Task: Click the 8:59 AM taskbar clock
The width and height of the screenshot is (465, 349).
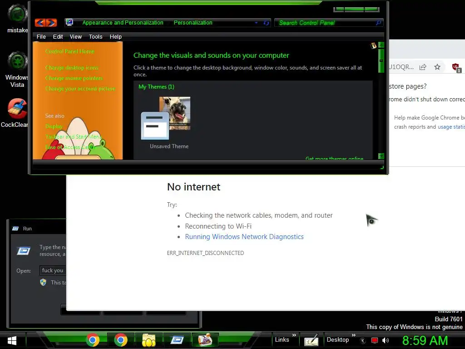Action: [425, 340]
